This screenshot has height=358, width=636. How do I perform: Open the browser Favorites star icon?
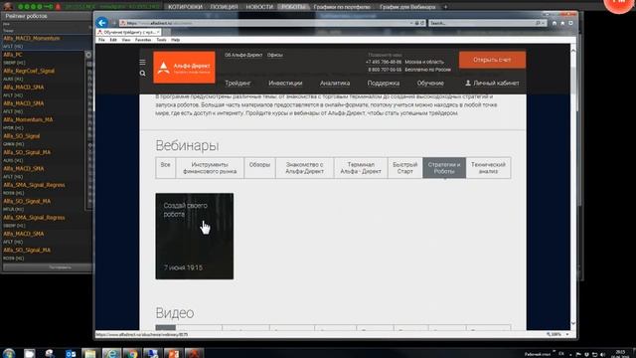pyautogui.click(x=562, y=23)
